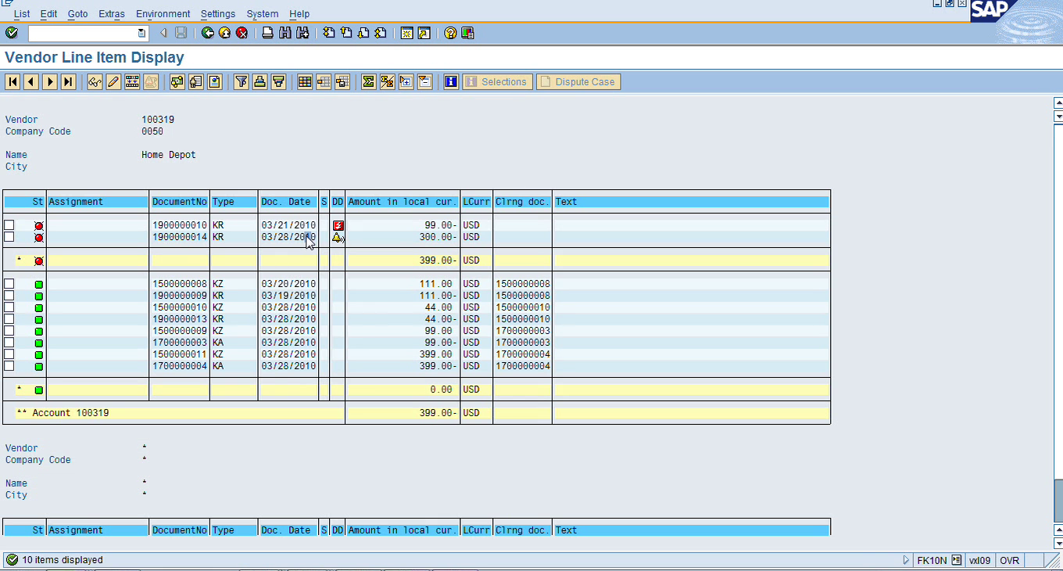The width and height of the screenshot is (1063, 571).
Task: Check the row for document 1900000013
Action: [x=9, y=319]
